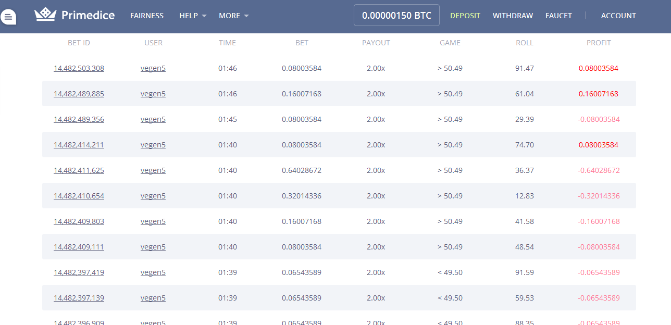
Task: Select profit -0.64028672
Action: pyautogui.click(x=599, y=170)
